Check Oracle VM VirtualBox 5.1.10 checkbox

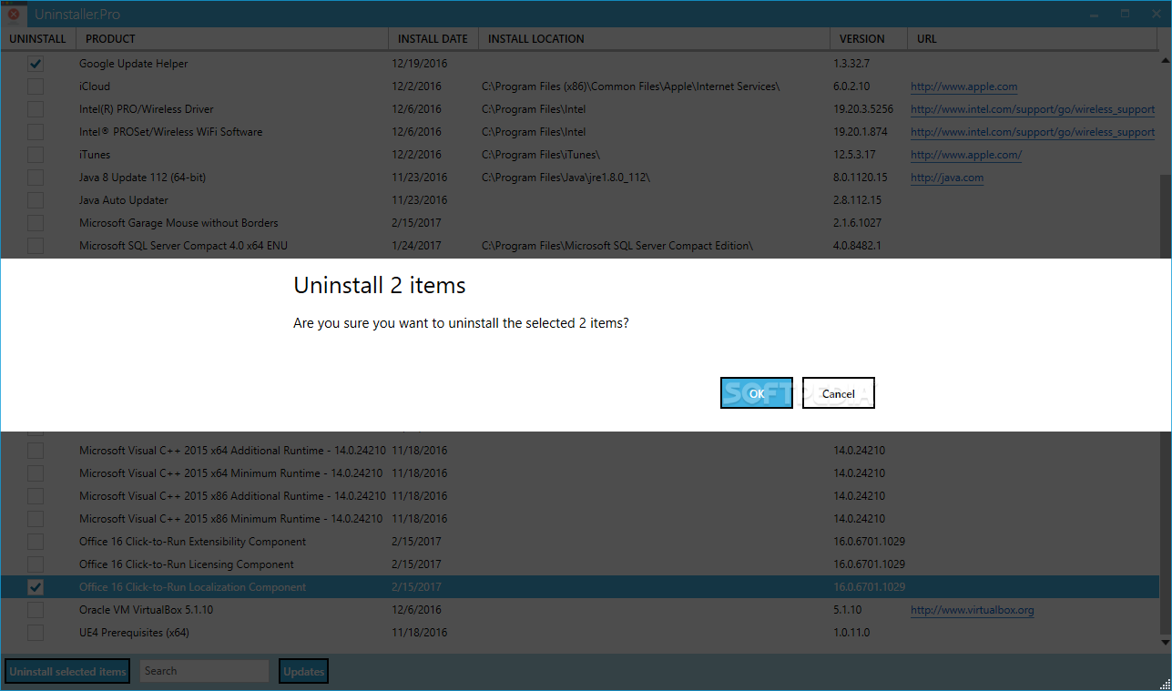35,610
